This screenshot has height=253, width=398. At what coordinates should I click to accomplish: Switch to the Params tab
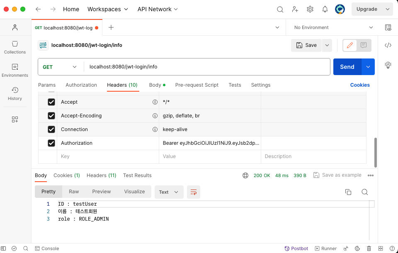[x=47, y=85]
